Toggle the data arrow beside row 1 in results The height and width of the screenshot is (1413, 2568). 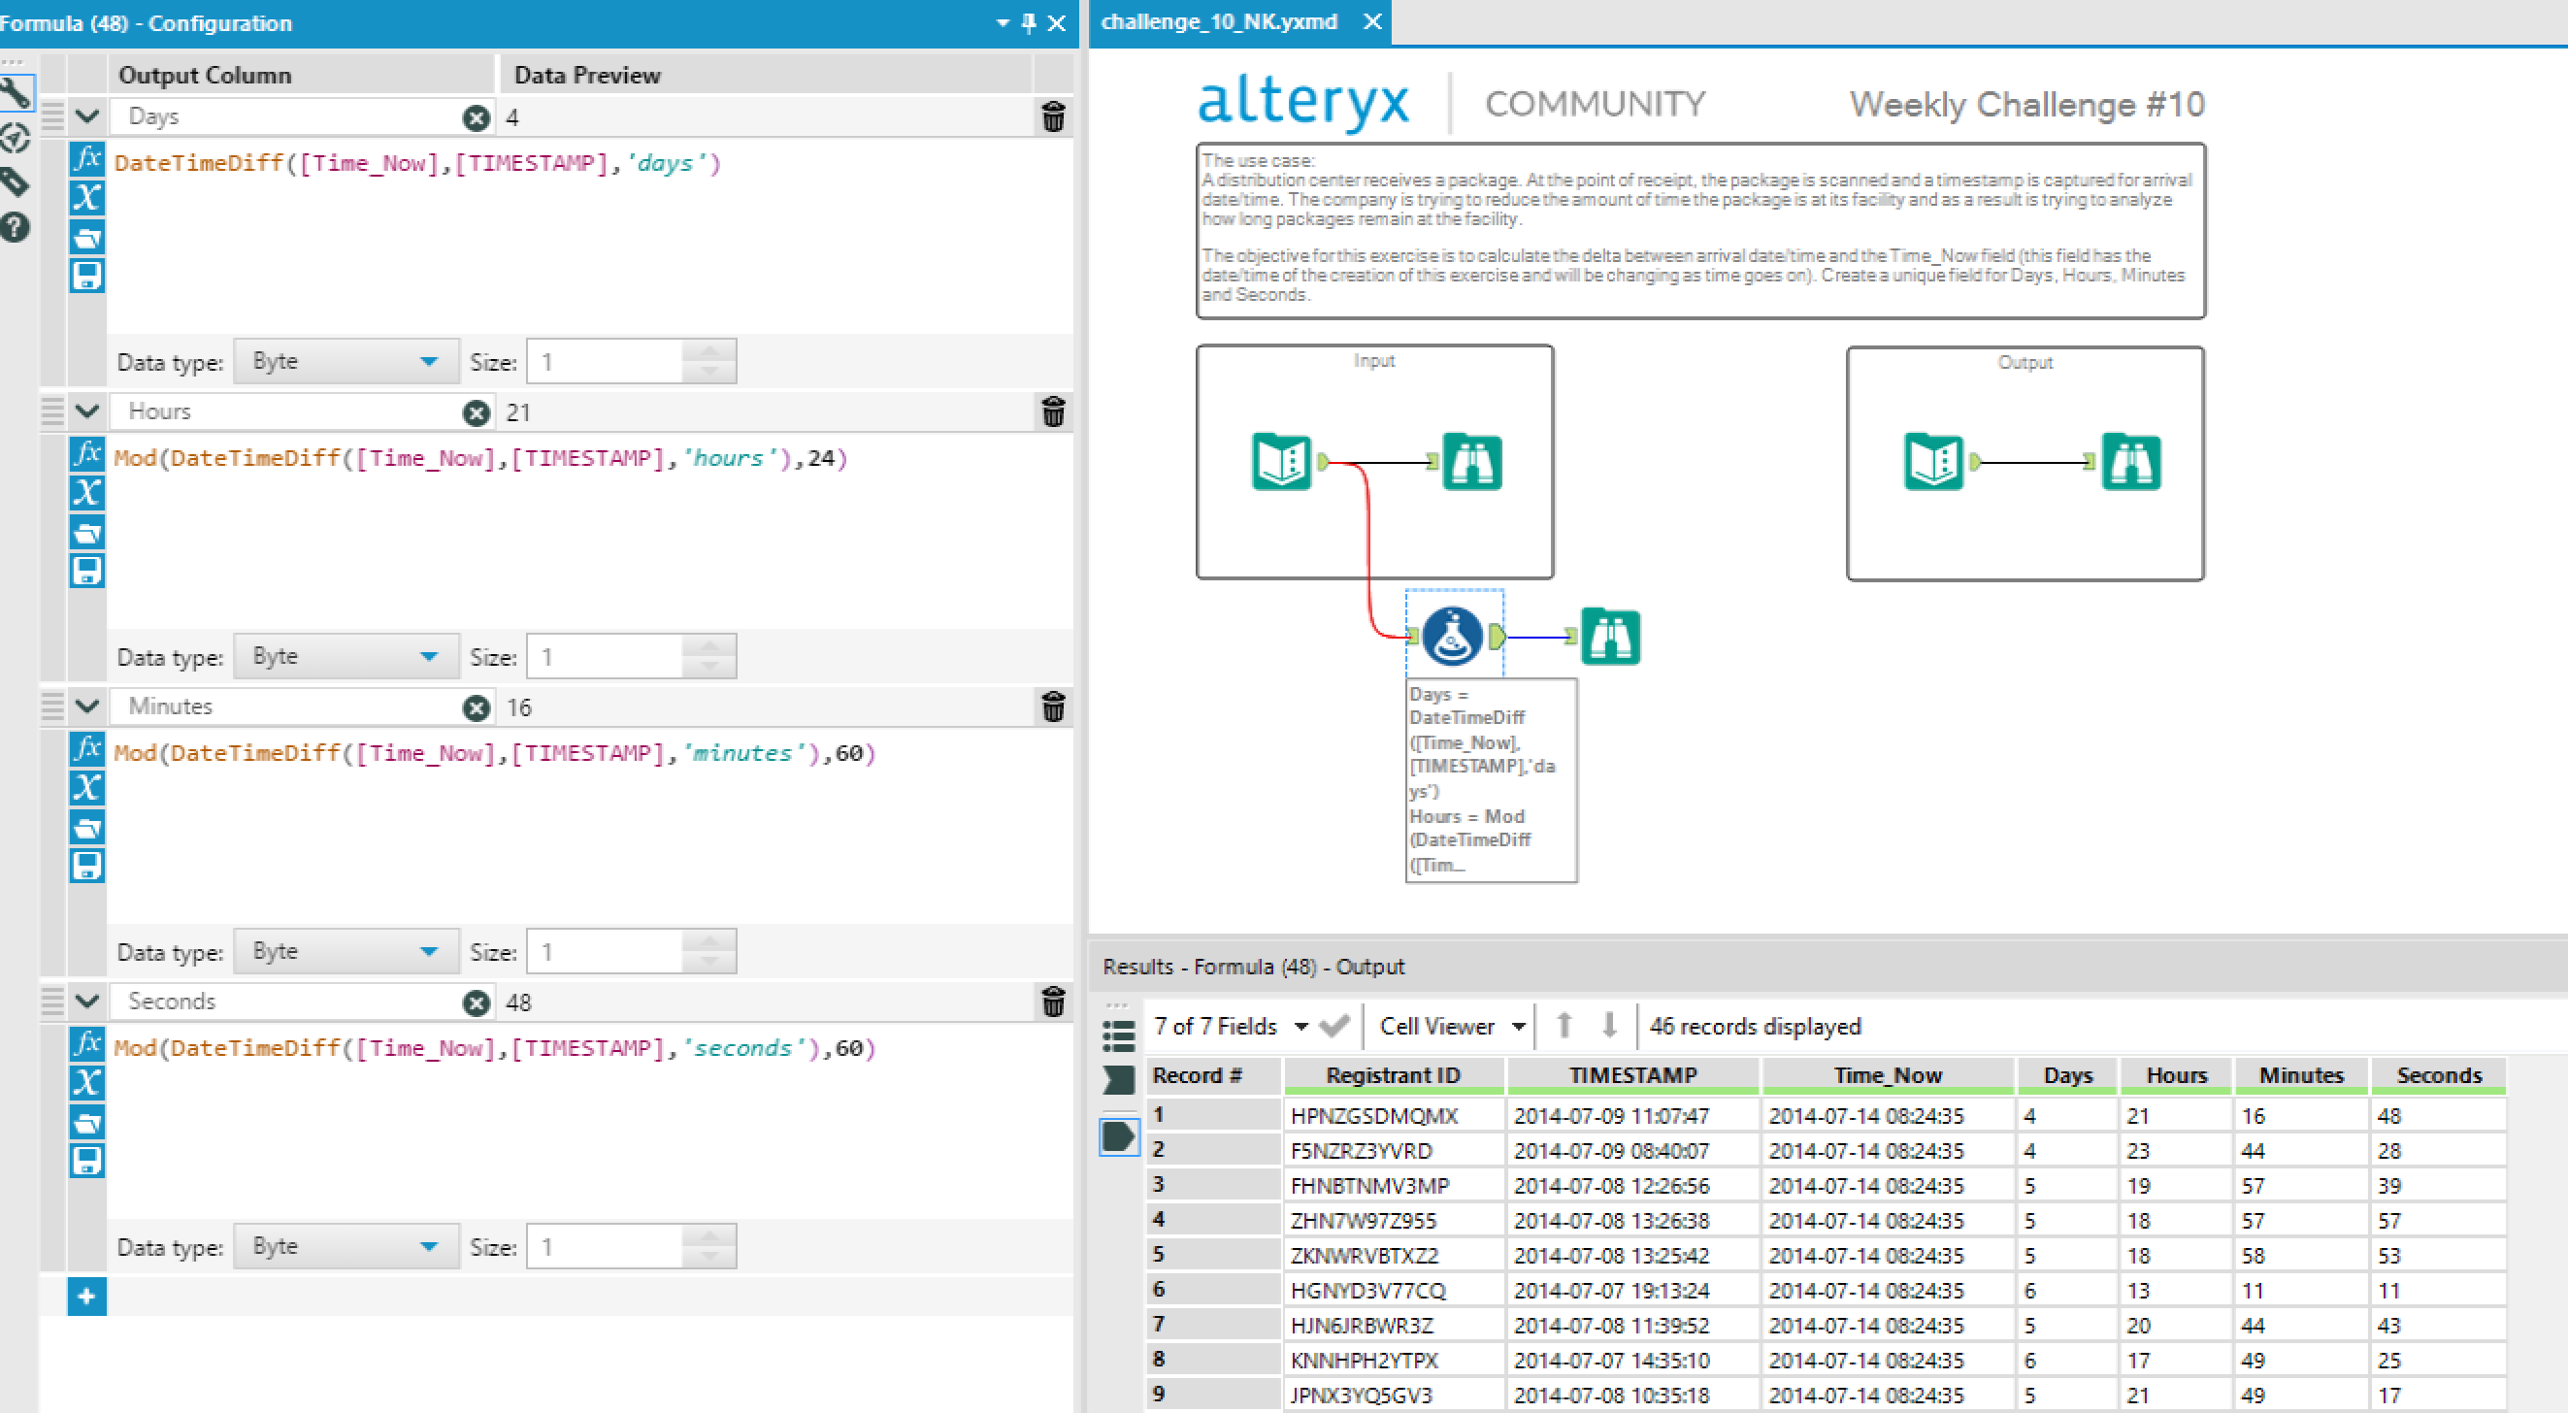[x=1118, y=1136]
